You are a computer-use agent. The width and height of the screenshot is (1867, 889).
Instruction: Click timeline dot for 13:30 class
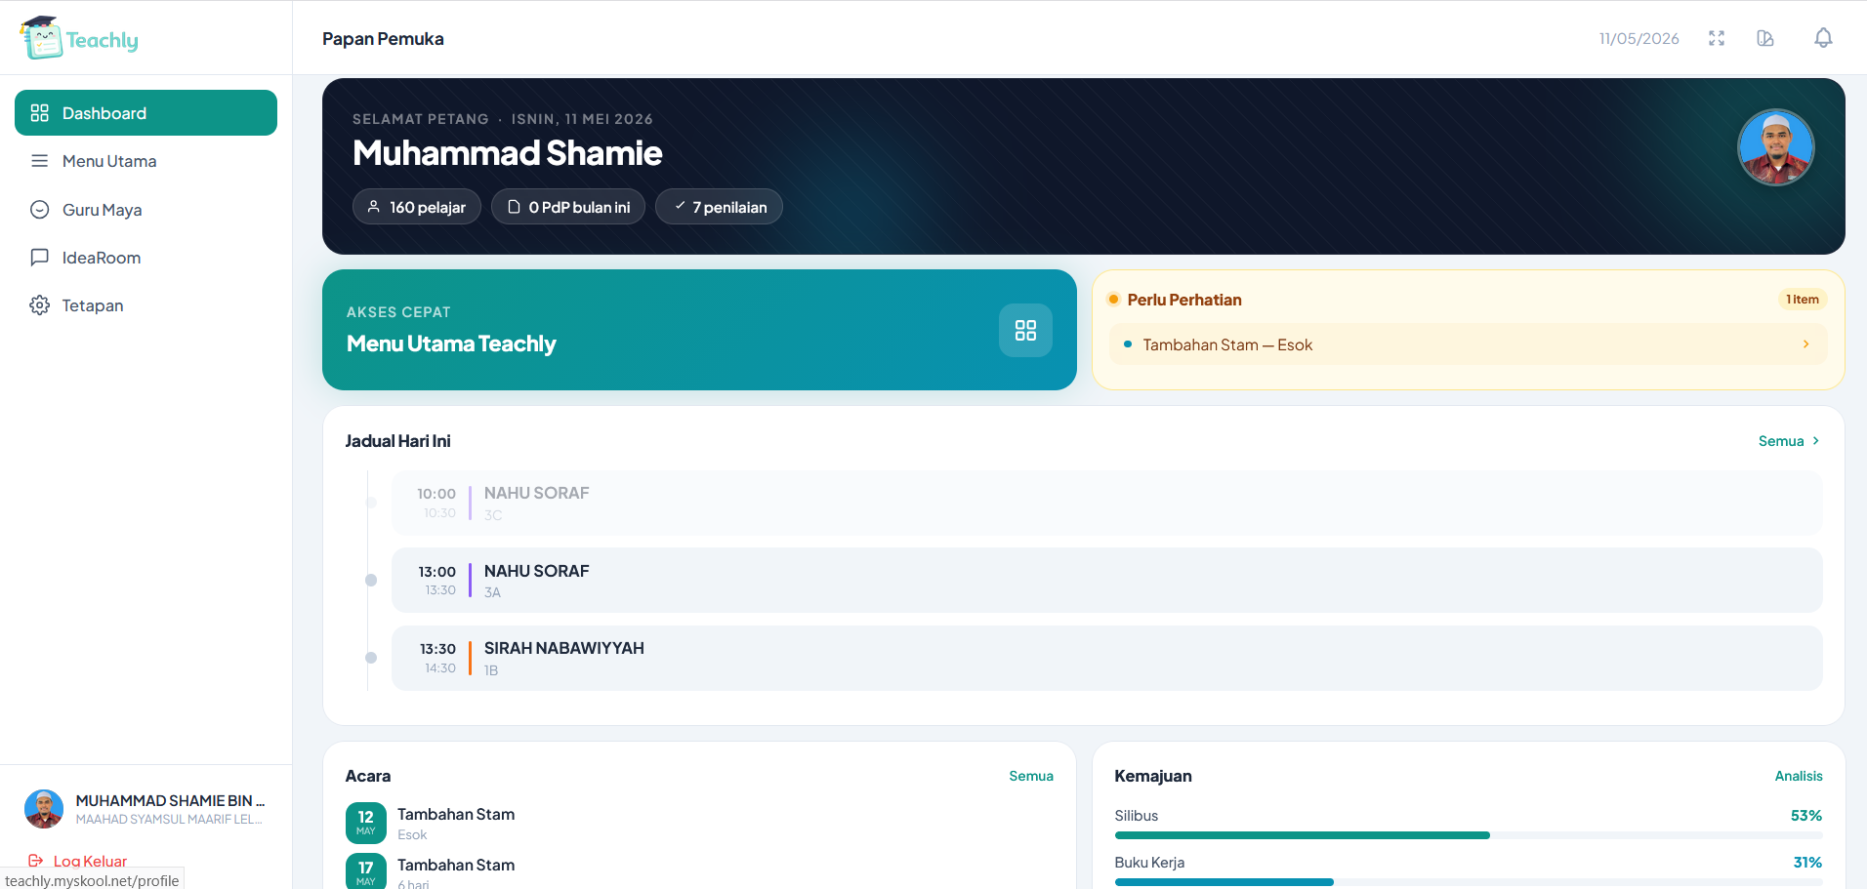pos(371,658)
